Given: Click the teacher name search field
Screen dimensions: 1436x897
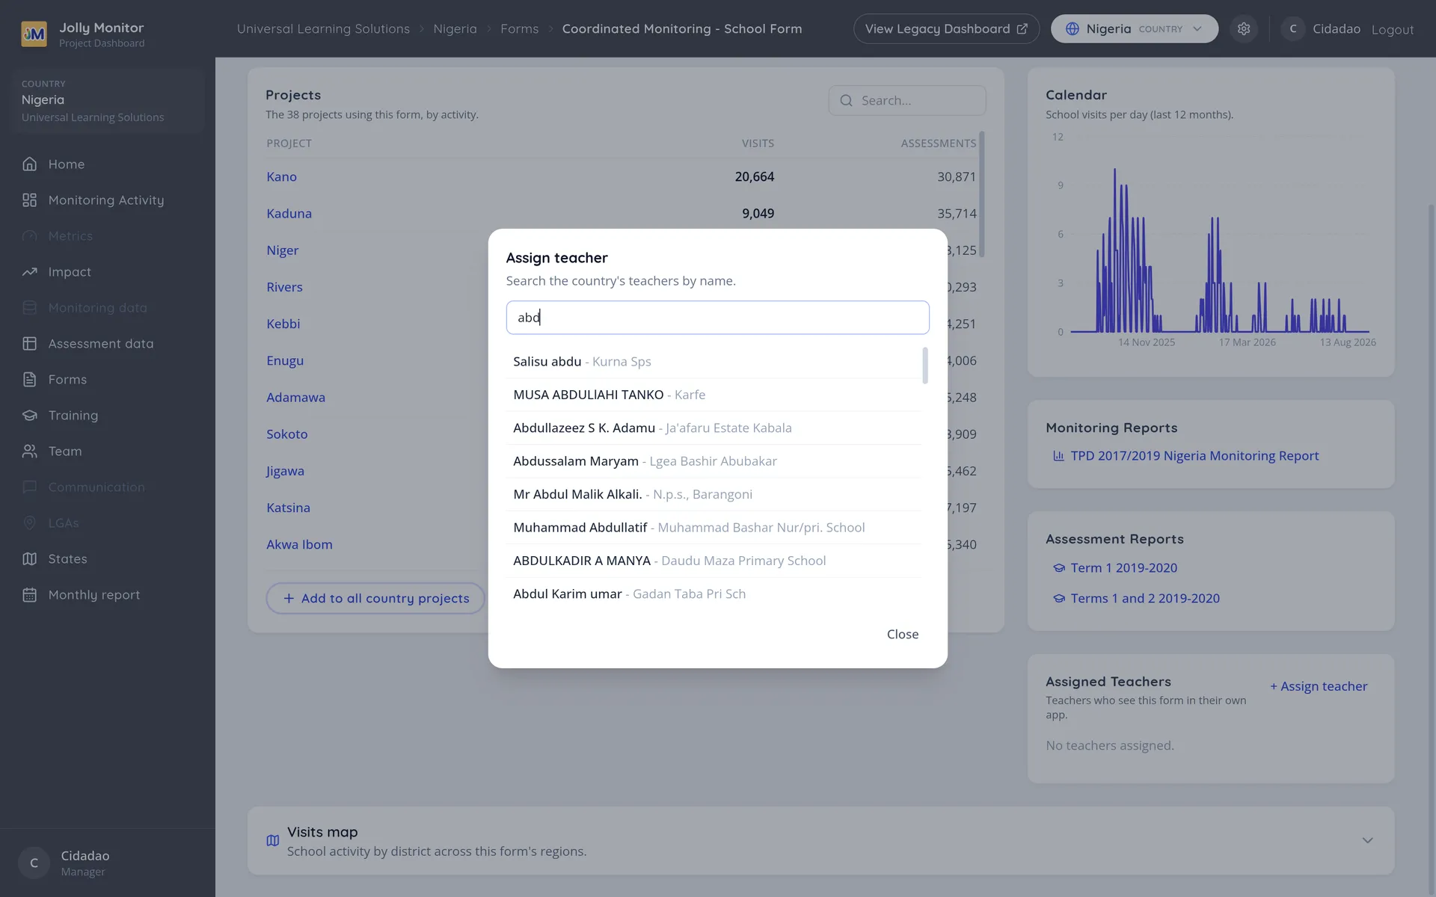Looking at the screenshot, I should 717,318.
